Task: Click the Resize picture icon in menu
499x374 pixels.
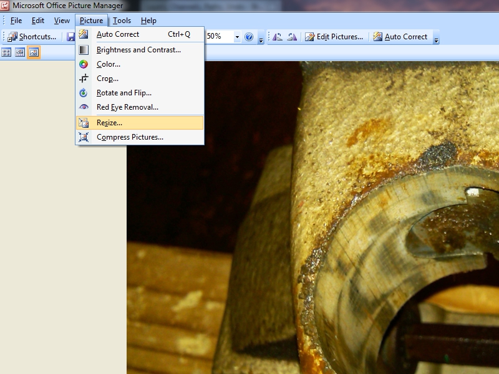Action: (x=84, y=123)
